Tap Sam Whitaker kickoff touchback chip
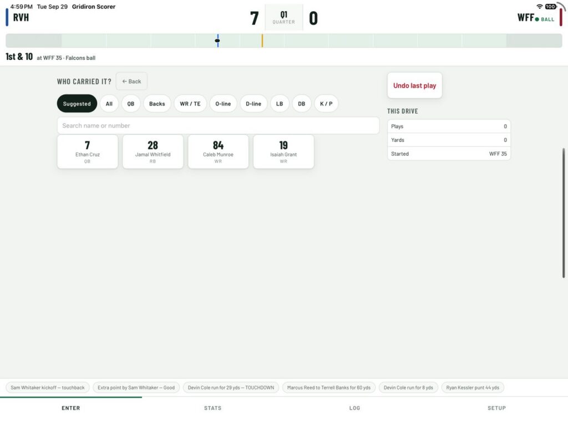The width and height of the screenshot is (568, 426). [48, 388]
